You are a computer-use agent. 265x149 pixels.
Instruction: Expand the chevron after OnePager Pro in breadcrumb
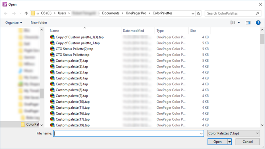coord(149,13)
